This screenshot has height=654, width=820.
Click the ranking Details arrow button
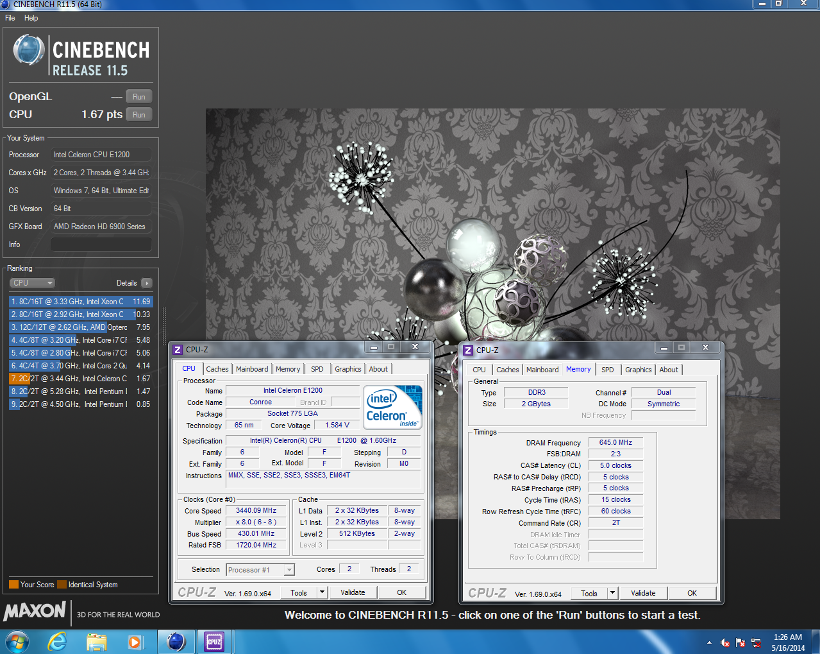147,283
